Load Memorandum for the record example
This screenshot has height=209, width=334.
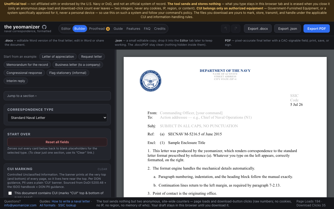coord(27,65)
